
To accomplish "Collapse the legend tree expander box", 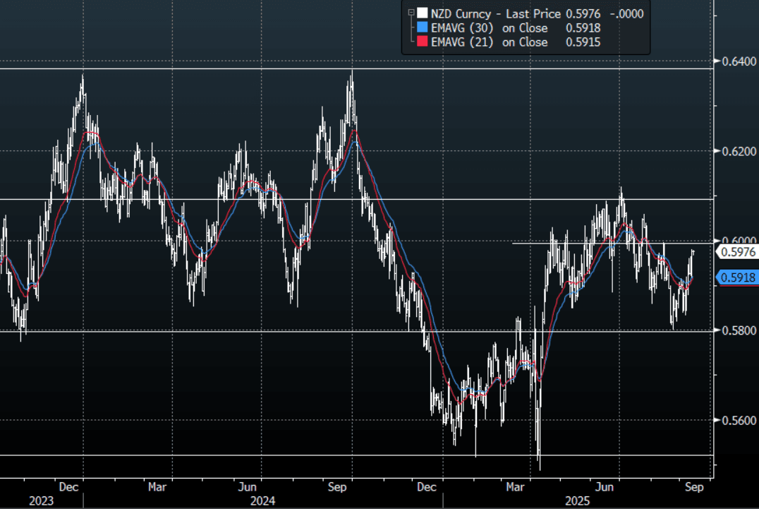I will (411, 12).
